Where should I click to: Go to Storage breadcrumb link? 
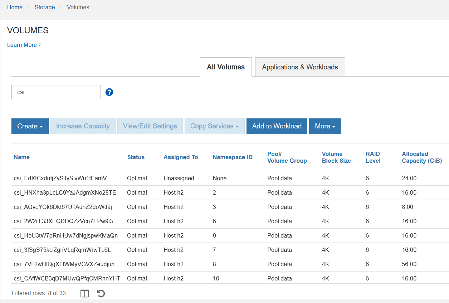45,7
